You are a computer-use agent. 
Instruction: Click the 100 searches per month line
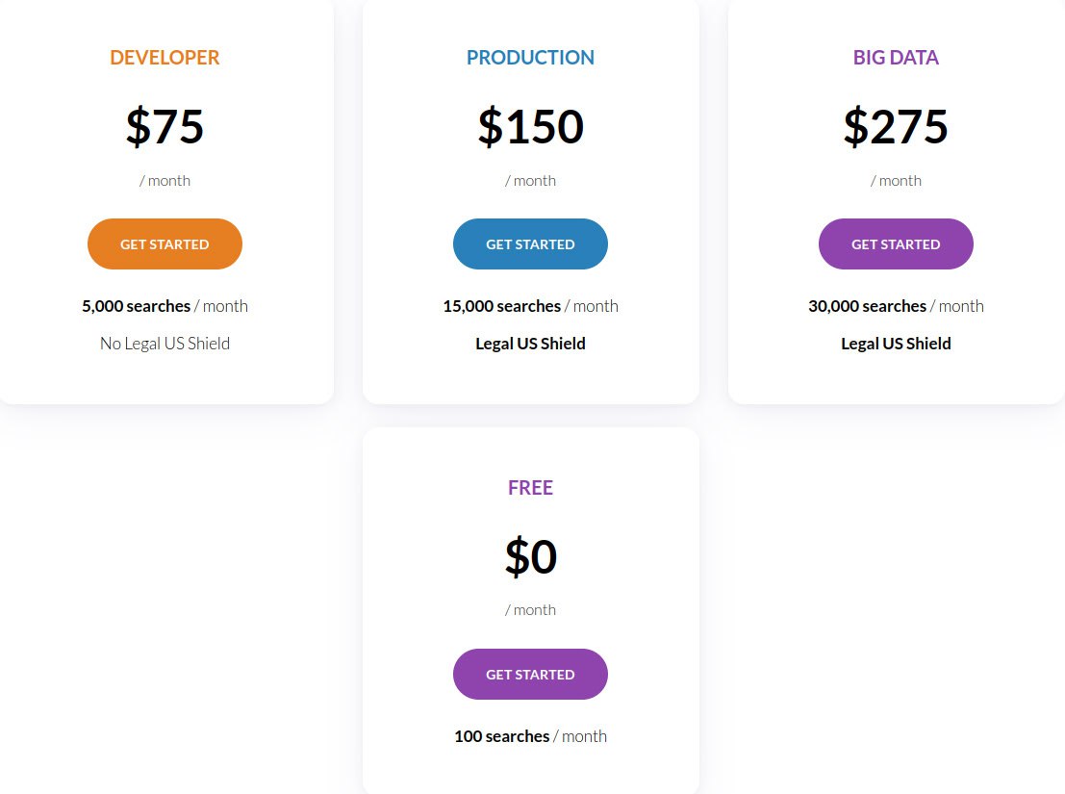pyautogui.click(x=530, y=736)
